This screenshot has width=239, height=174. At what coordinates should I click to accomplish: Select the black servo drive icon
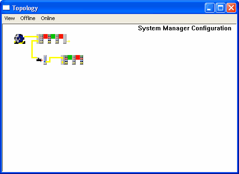[39, 60]
